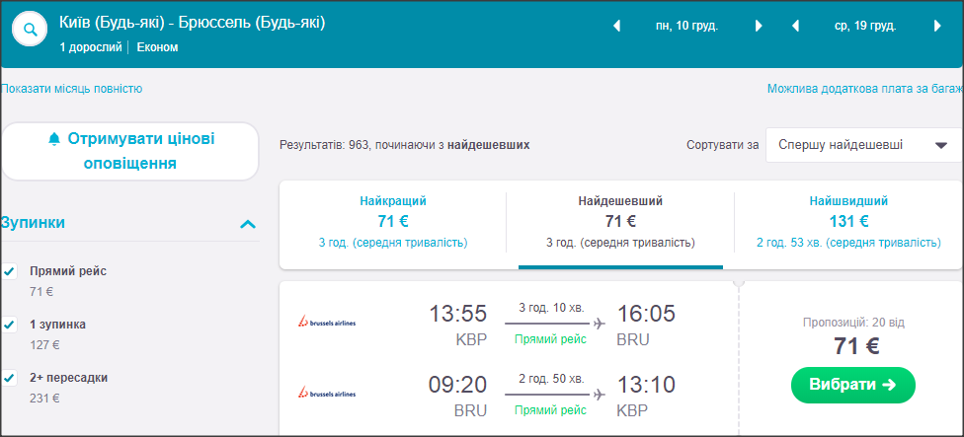964x437 pixels.
Task: Click the outbound flight airplane icon
Action: pyautogui.click(x=599, y=322)
